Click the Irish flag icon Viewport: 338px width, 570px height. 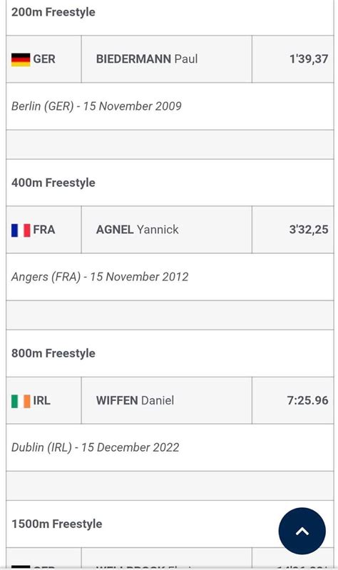point(21,401)
